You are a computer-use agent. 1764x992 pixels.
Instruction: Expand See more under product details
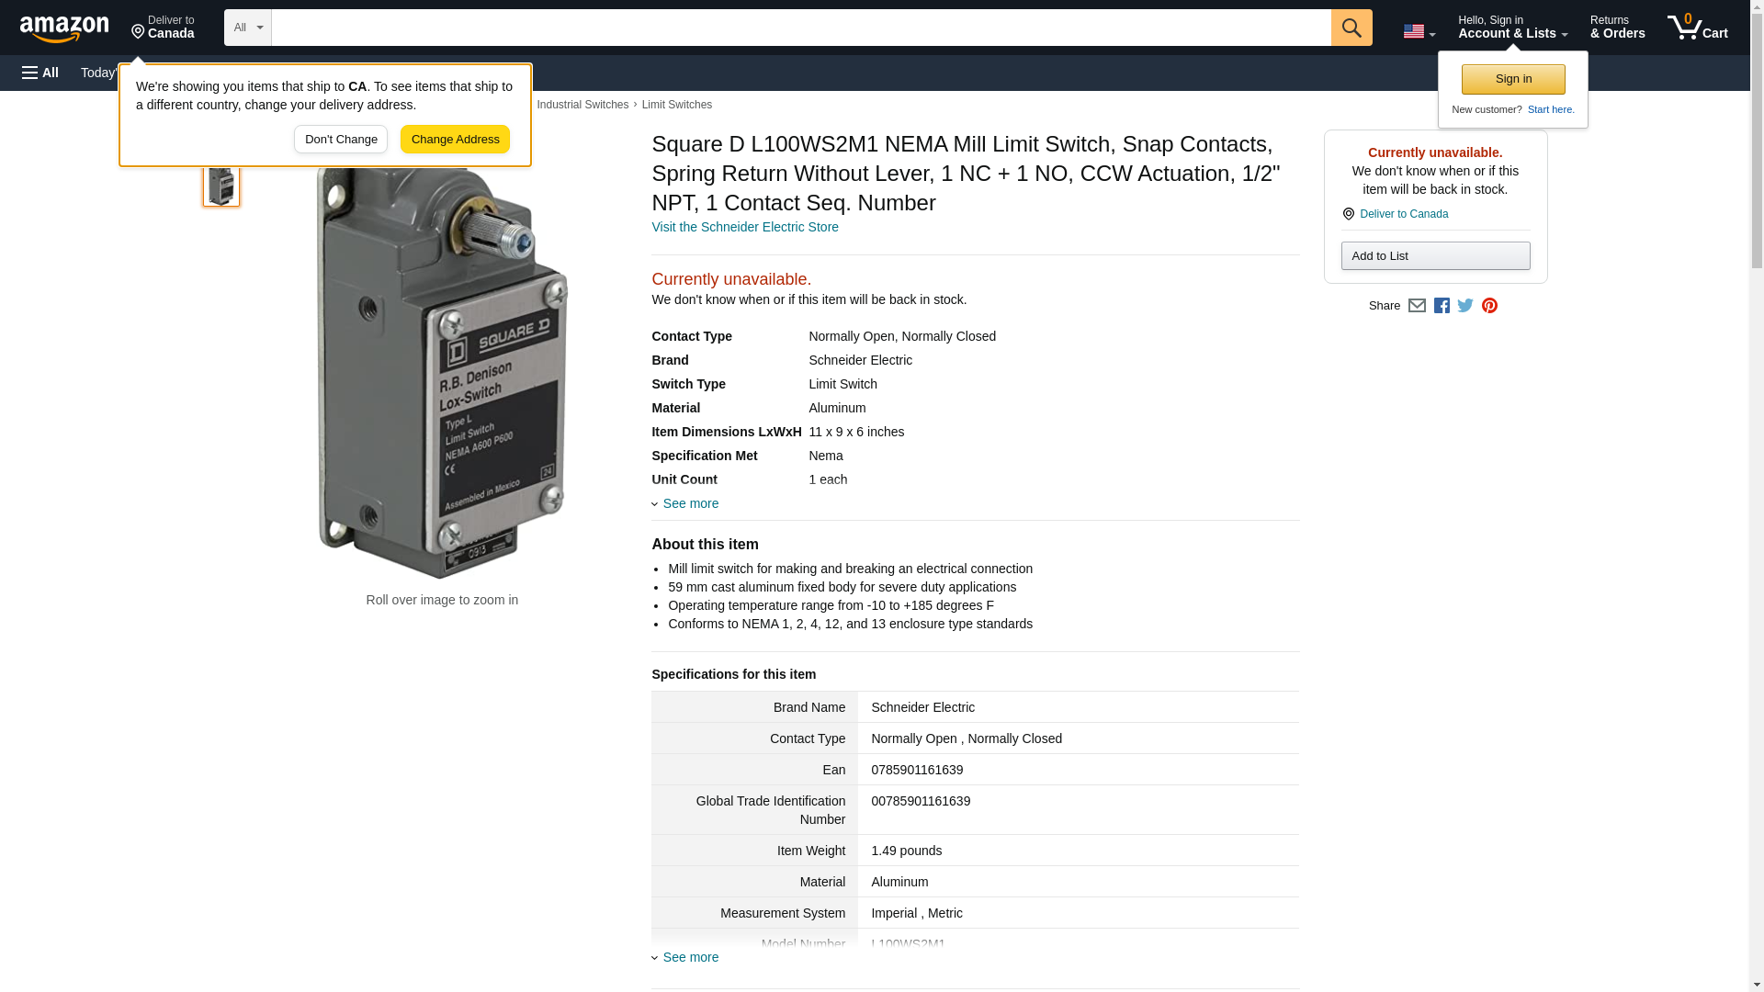coord(690,503)
